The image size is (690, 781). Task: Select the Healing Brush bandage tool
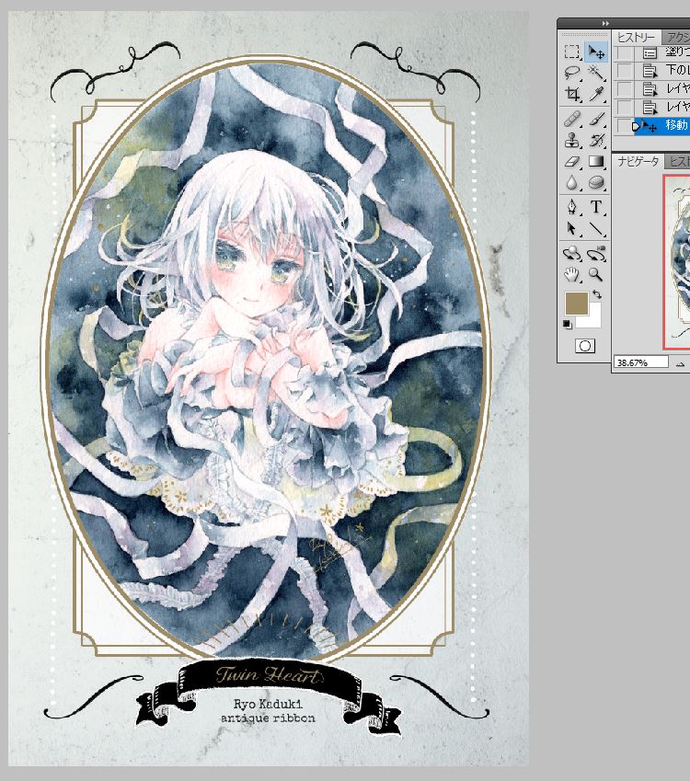tap(572, 120)
